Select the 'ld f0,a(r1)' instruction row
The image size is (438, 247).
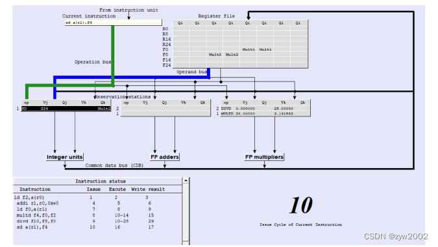pos(98,209)
